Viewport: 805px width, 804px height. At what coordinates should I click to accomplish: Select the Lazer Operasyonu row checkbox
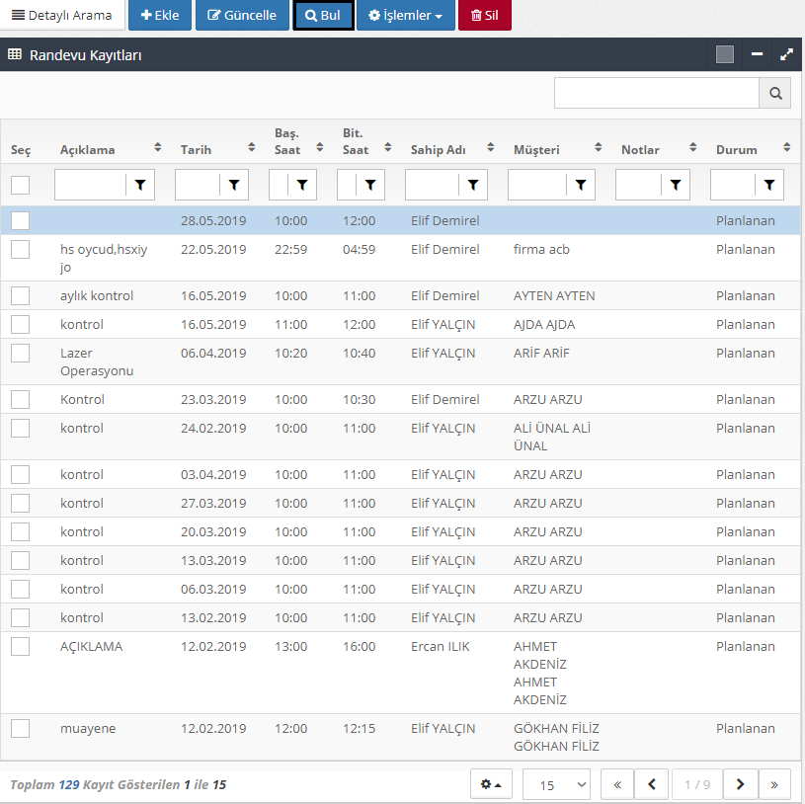pos(21,354)
